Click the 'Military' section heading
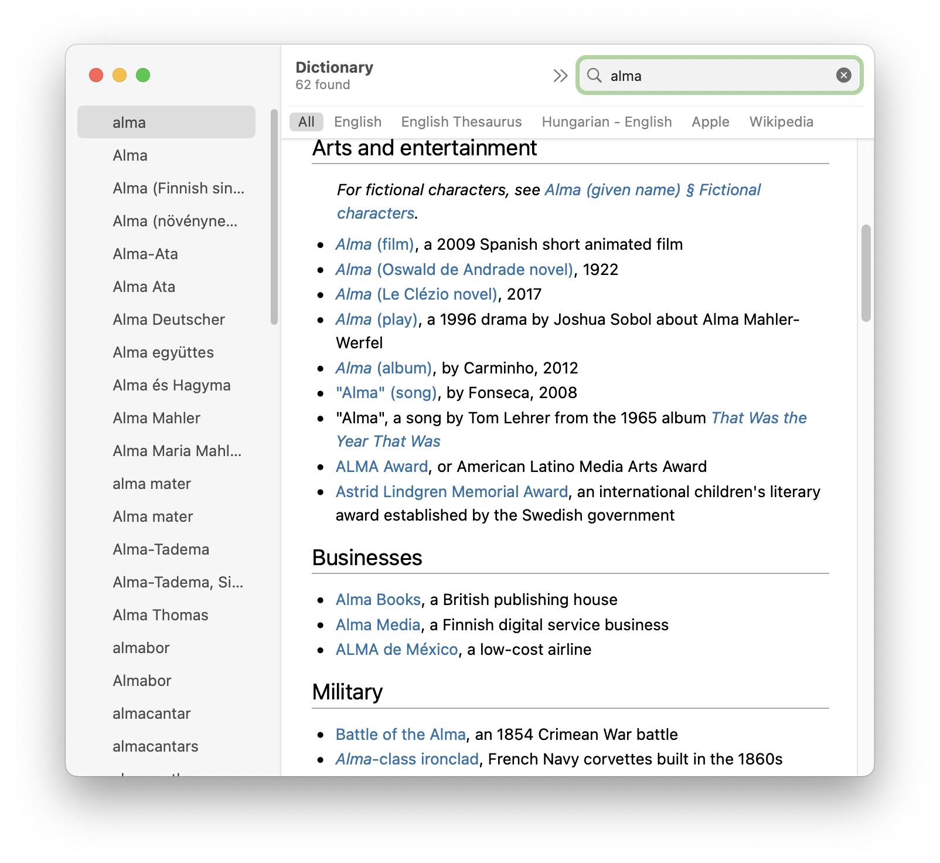Screen dimensions: 940x863 click(348, 692)
